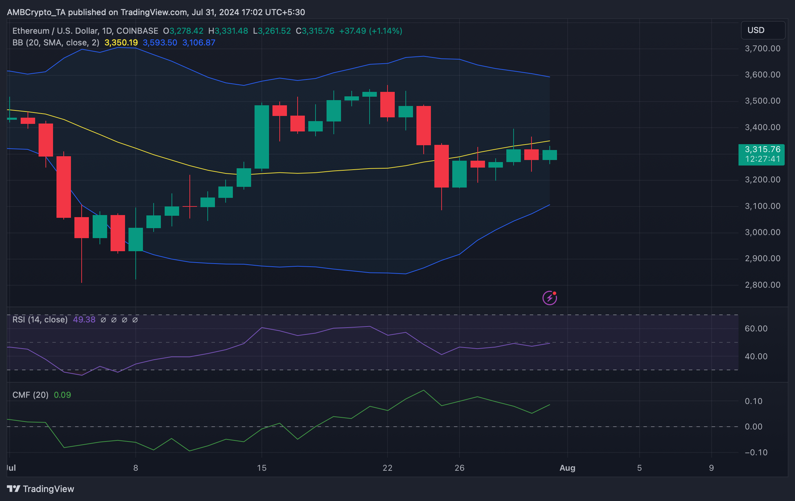Click the blue 3,106.87 lower band value
Viewport: 795px width, 501px height.
[x=199, y=43]
